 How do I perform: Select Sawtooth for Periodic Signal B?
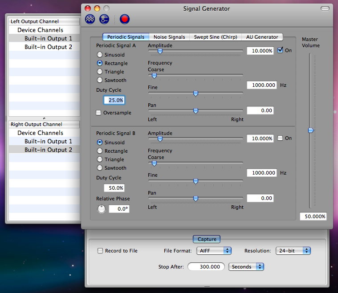pyautogui.click(x=100, y=167)
